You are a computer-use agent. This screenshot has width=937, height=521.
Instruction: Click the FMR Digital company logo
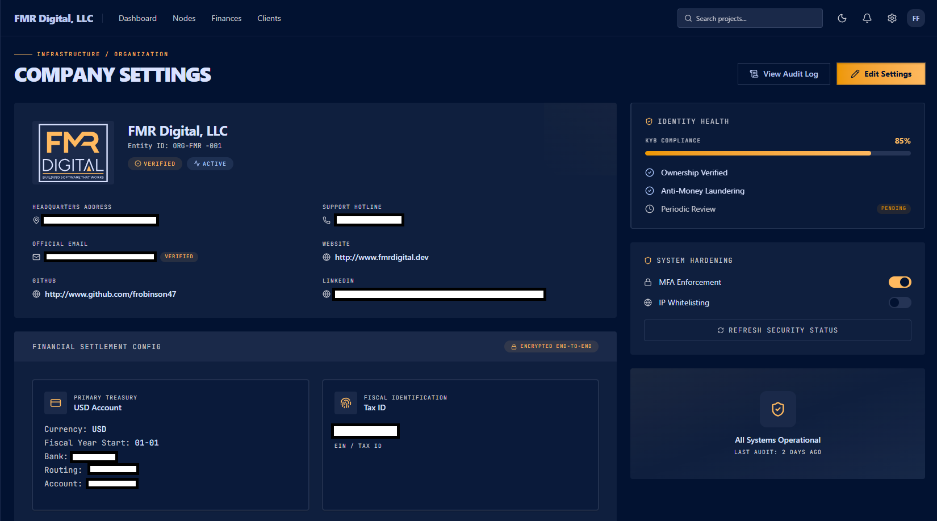(73, 153)
